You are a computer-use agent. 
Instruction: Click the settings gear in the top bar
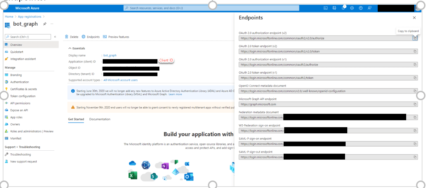[x=352, y=8]
